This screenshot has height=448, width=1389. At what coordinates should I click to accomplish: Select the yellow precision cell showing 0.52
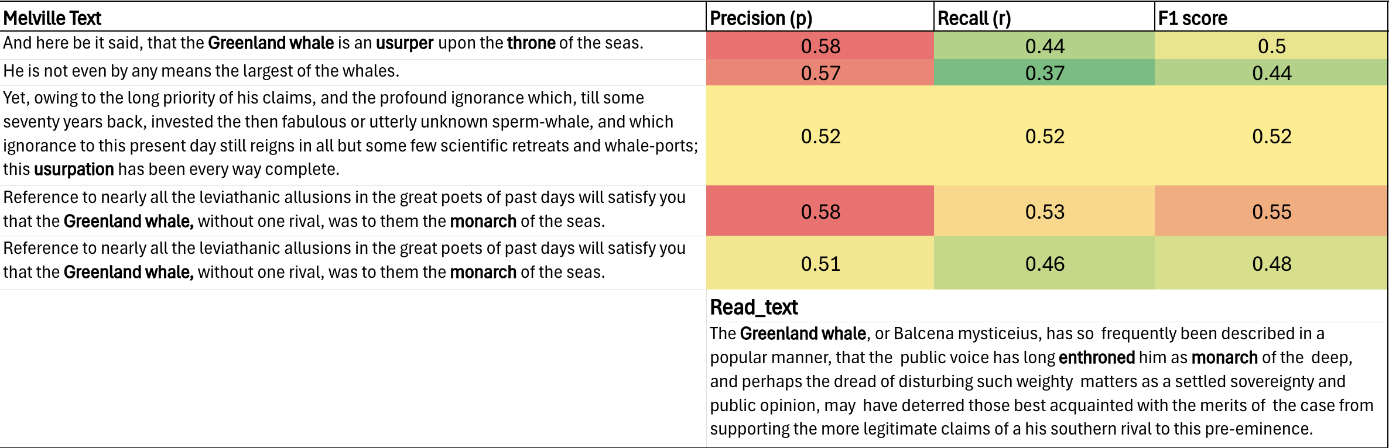click(820, 136)
